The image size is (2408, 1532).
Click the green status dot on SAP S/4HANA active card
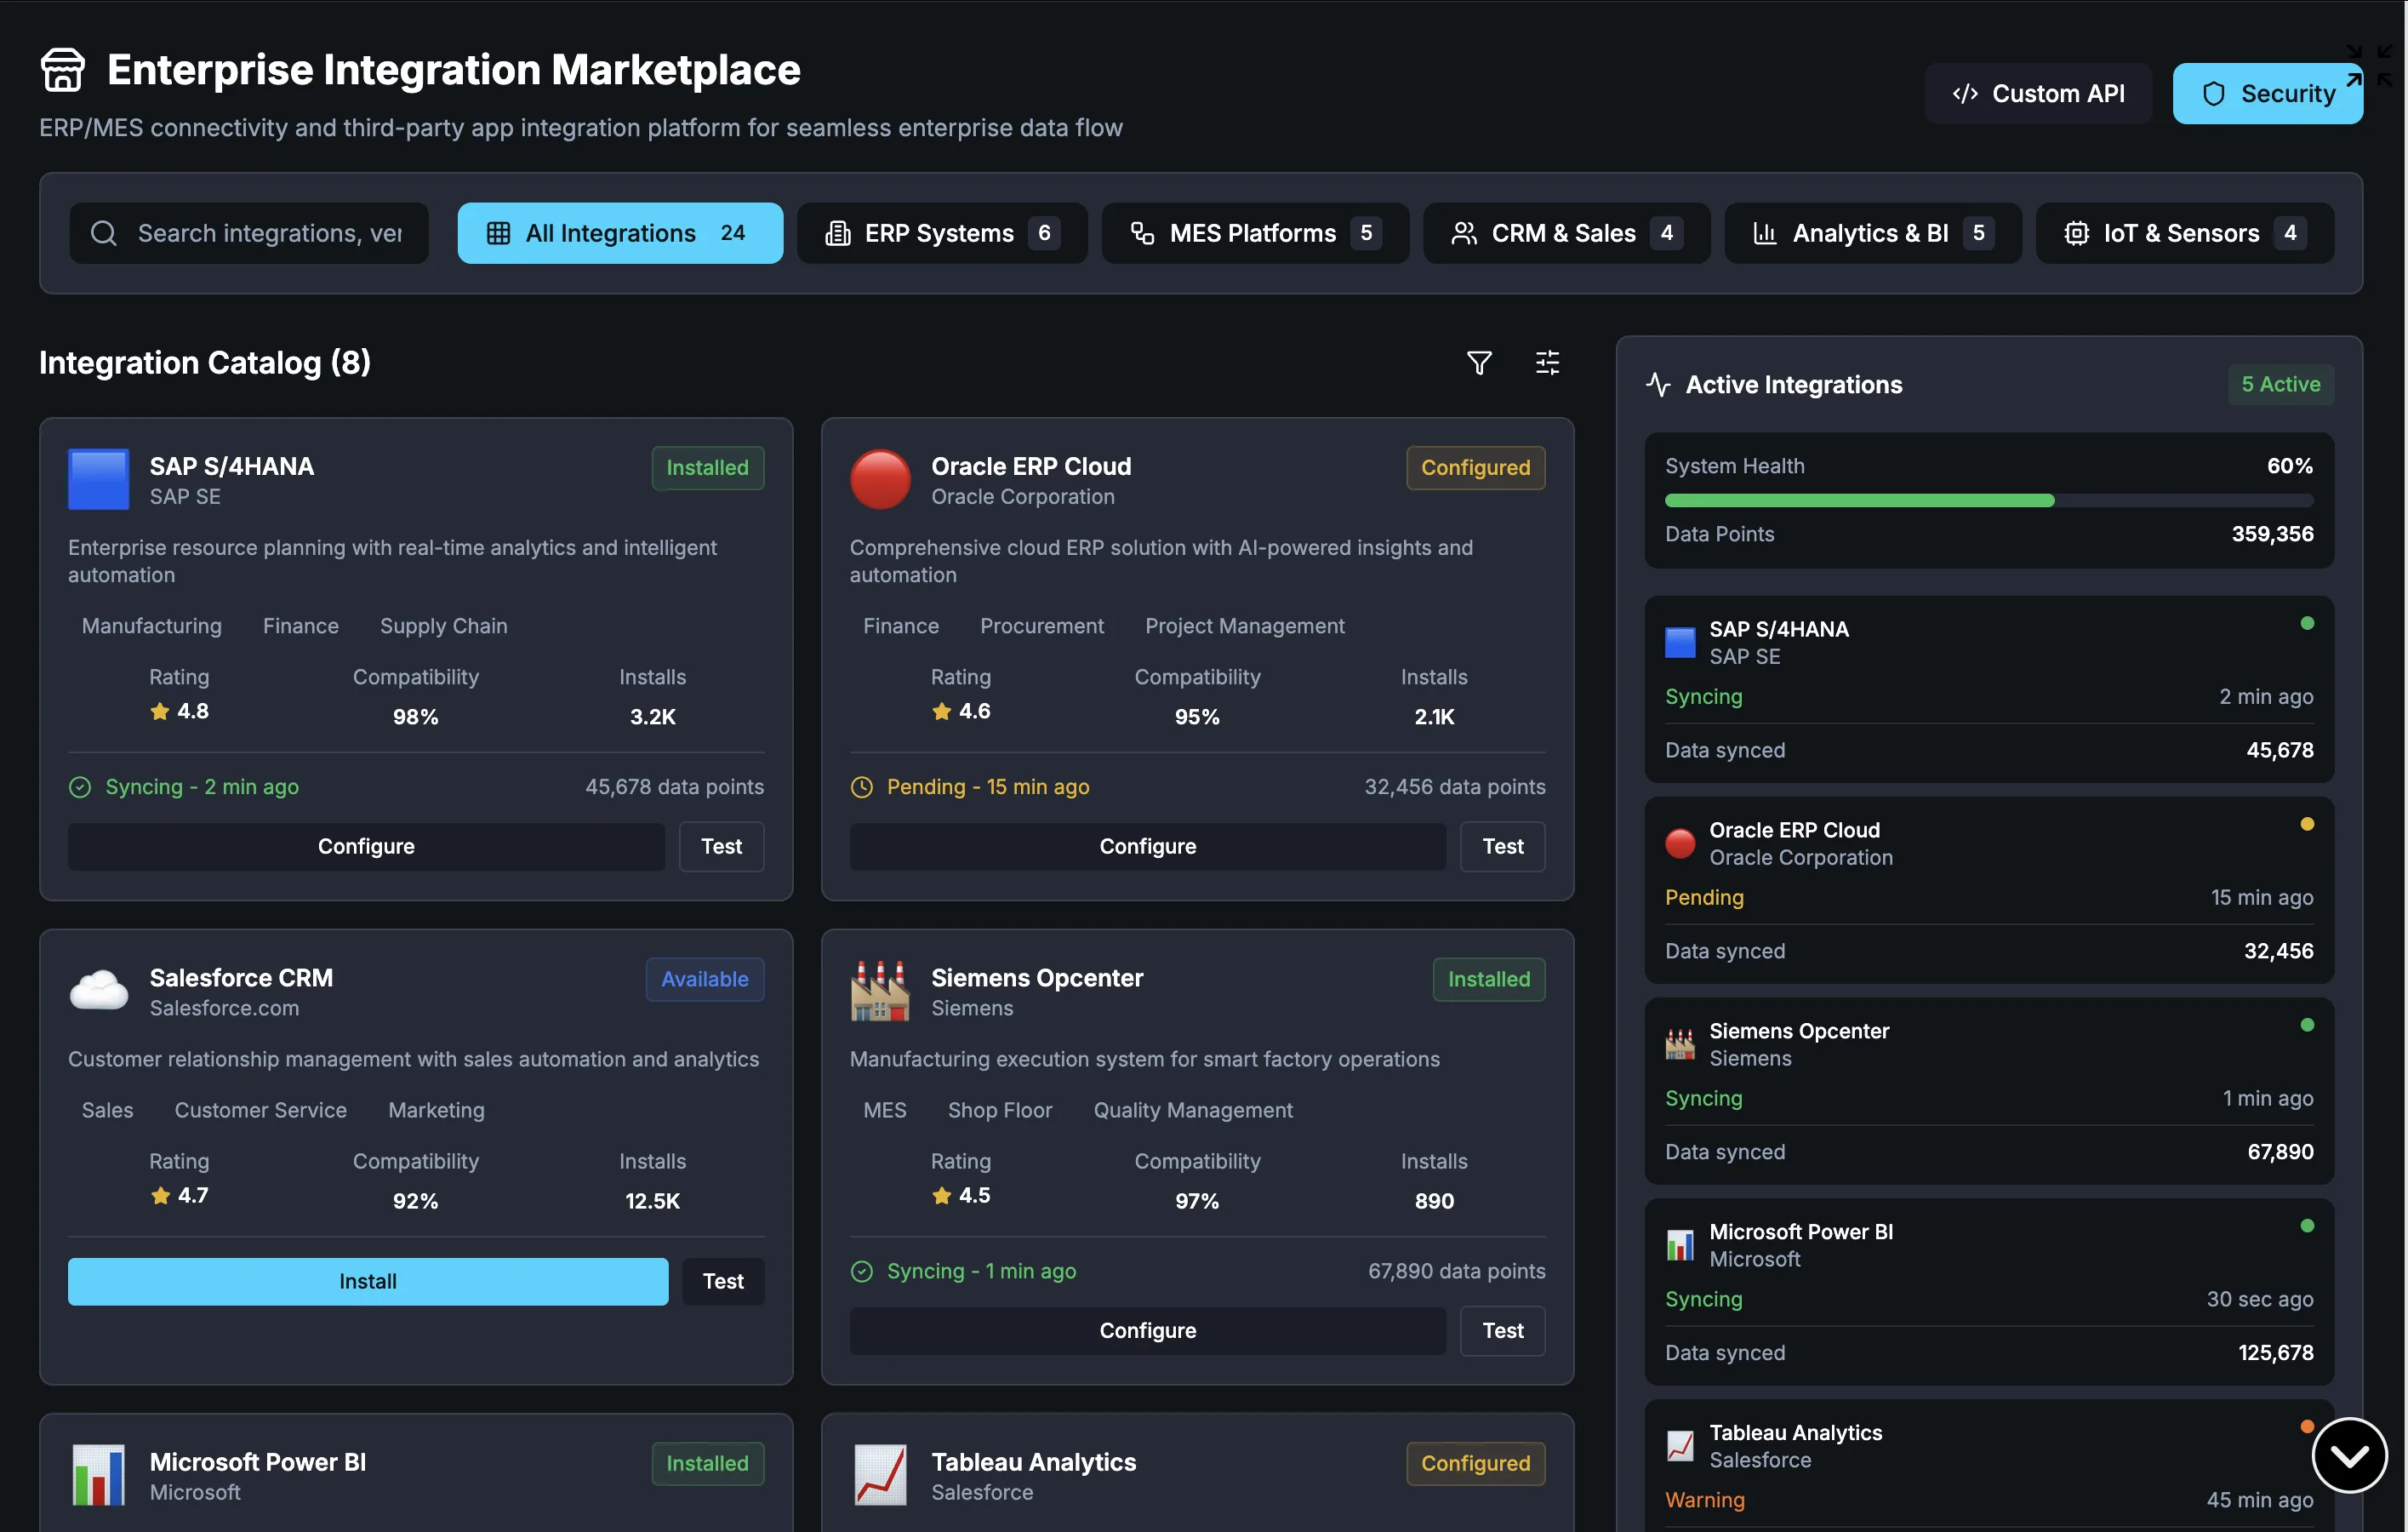click(x=2307, y=623)
